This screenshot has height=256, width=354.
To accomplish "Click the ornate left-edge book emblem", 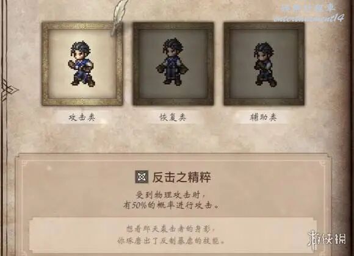I will pos(8,90).
